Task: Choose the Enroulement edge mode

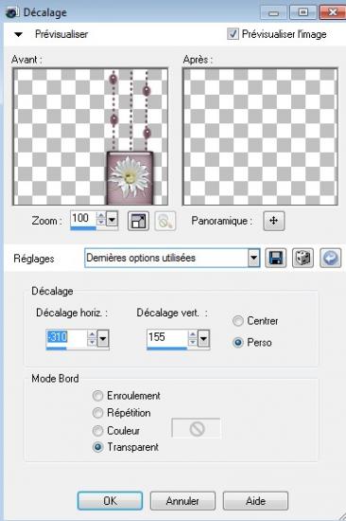Action: point(97,396)
